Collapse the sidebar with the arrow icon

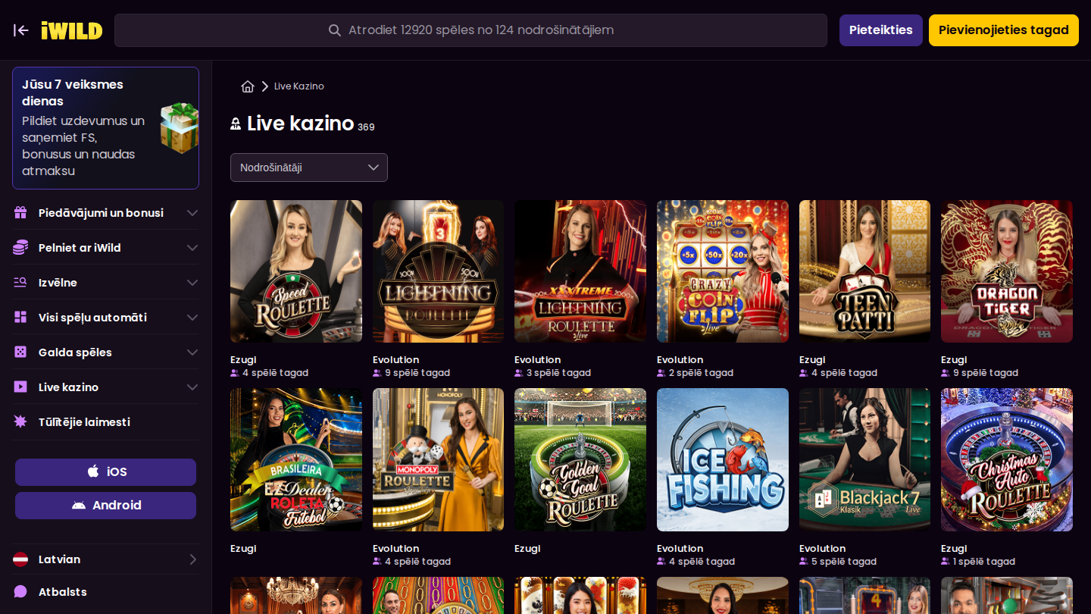[21, 30]
